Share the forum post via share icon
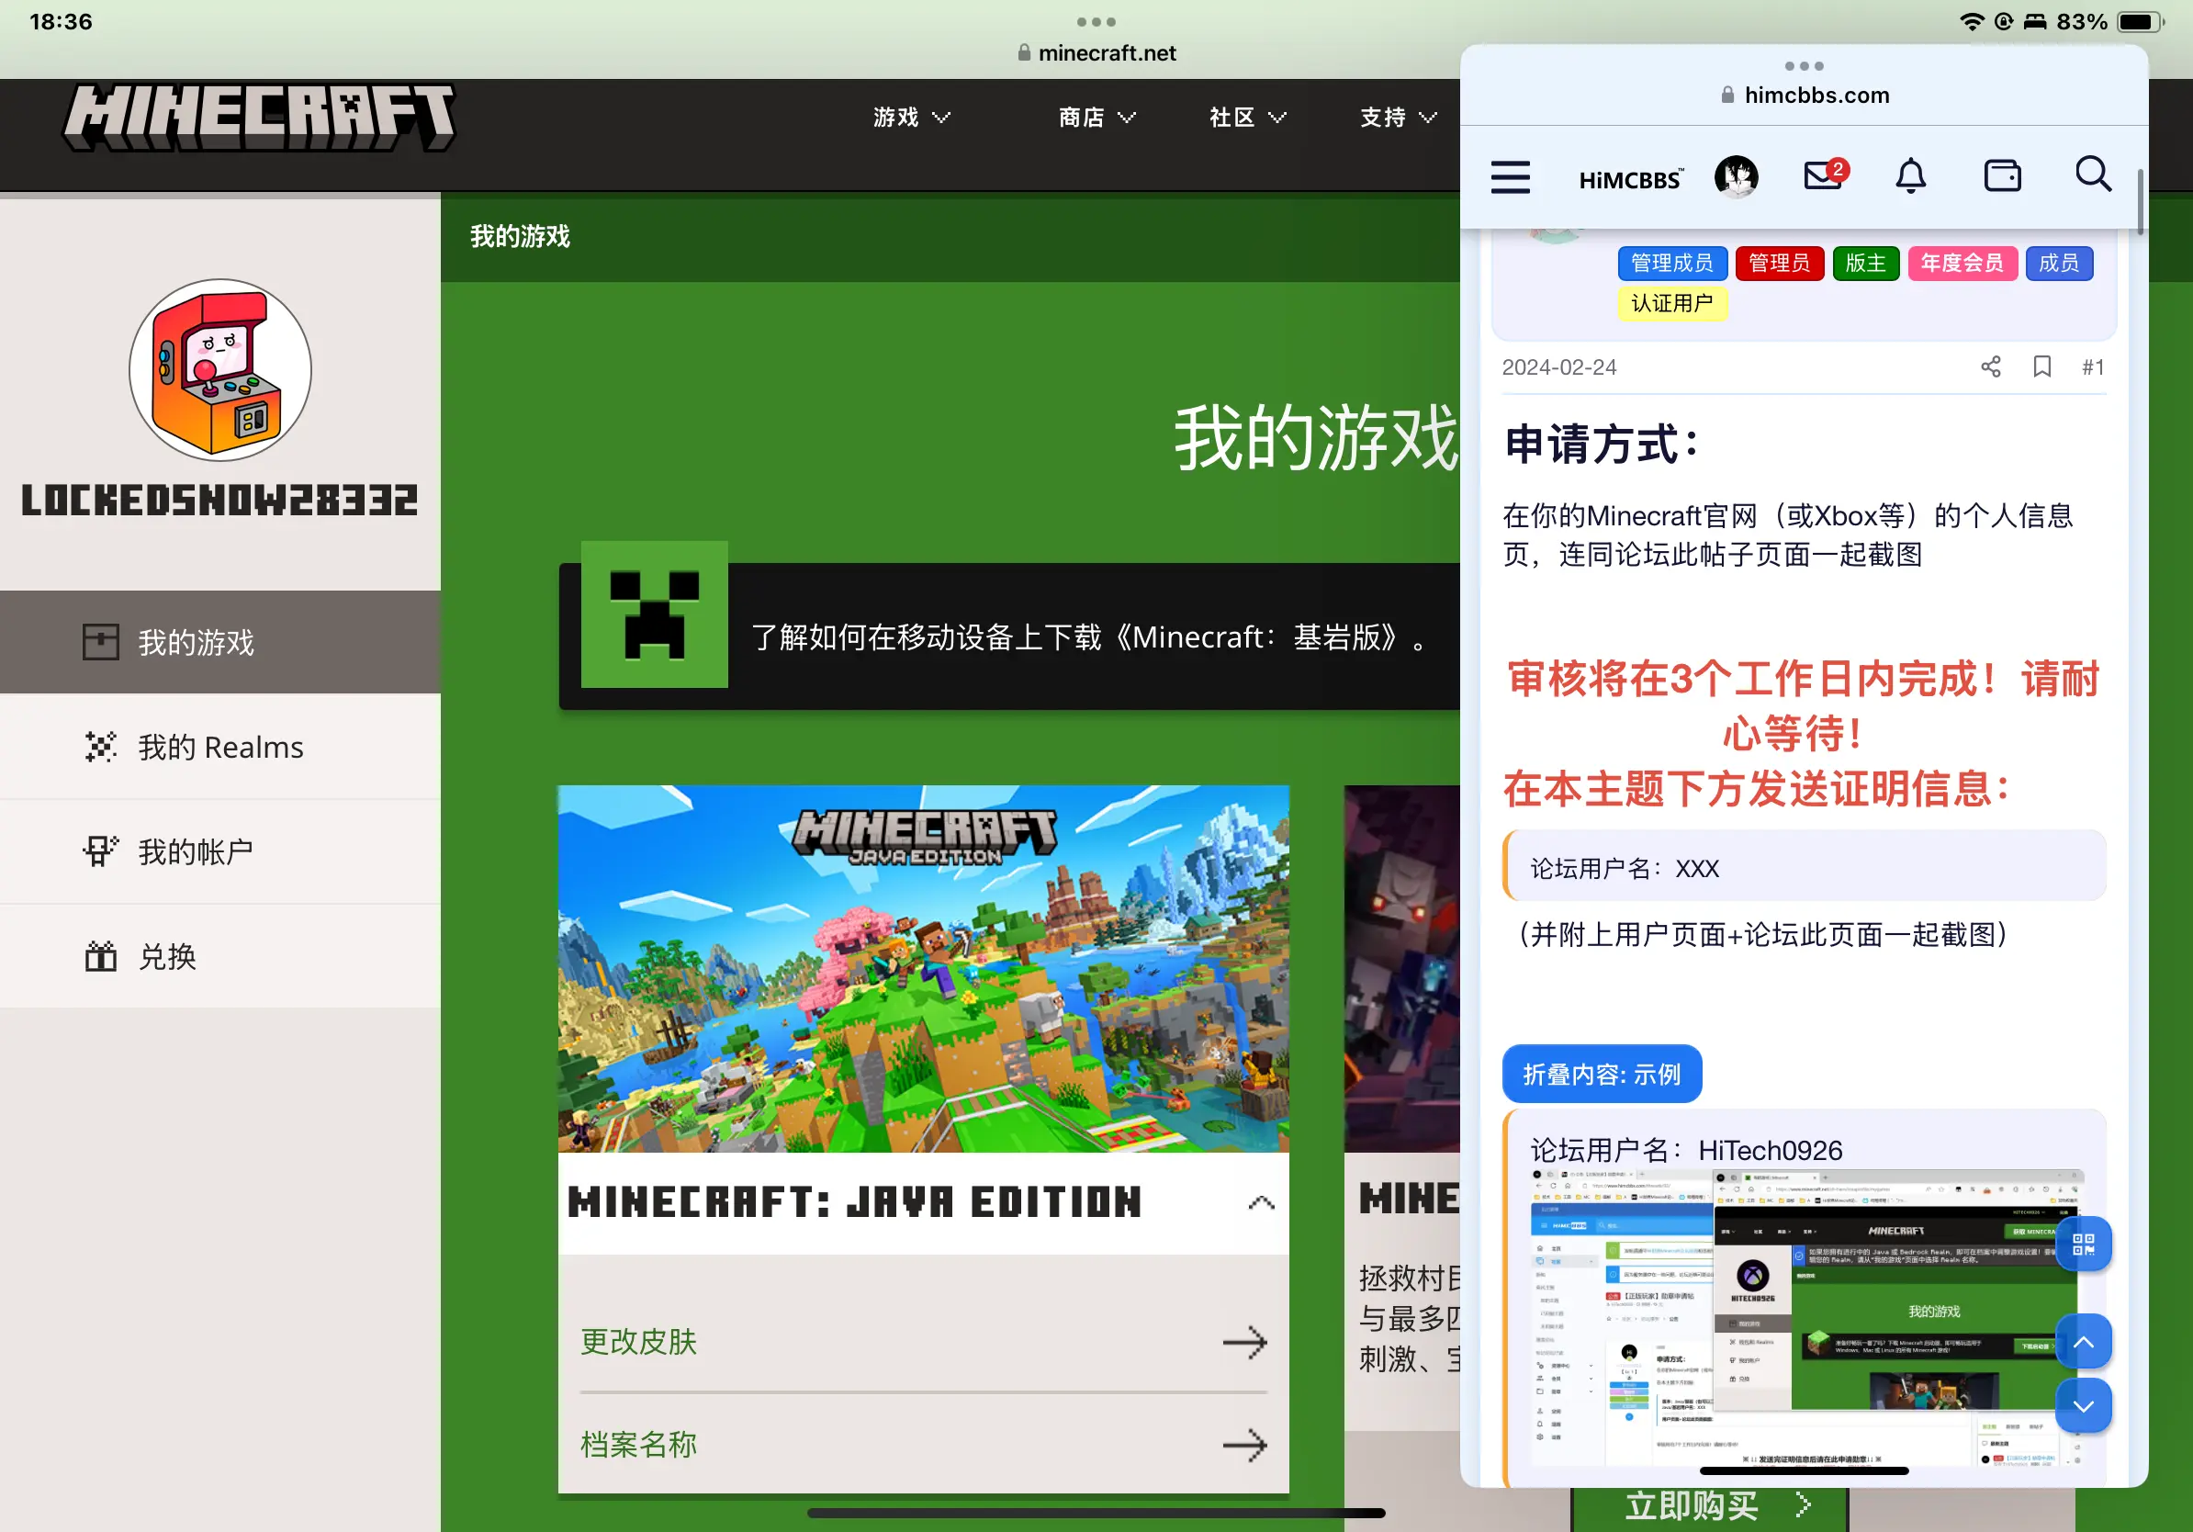Viewport: 2193px width, 1532px height. click(x=1991, y=366)
